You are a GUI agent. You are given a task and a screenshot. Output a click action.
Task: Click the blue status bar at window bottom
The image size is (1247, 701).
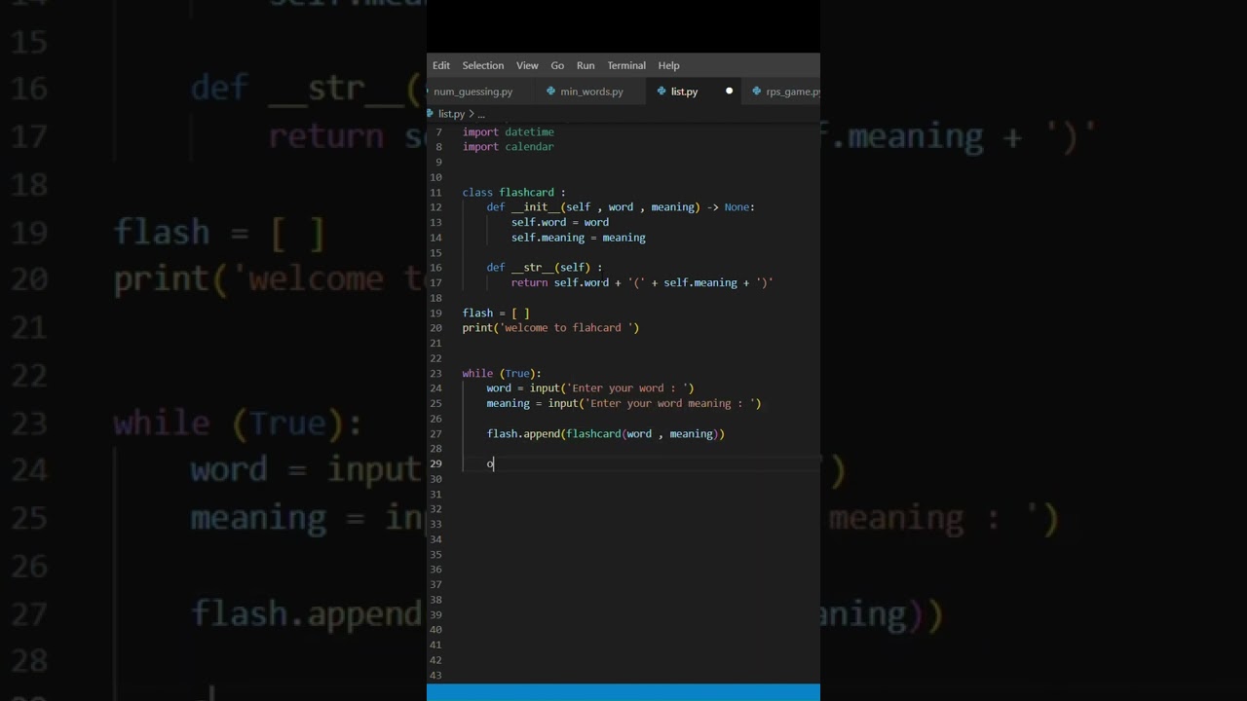623,692
